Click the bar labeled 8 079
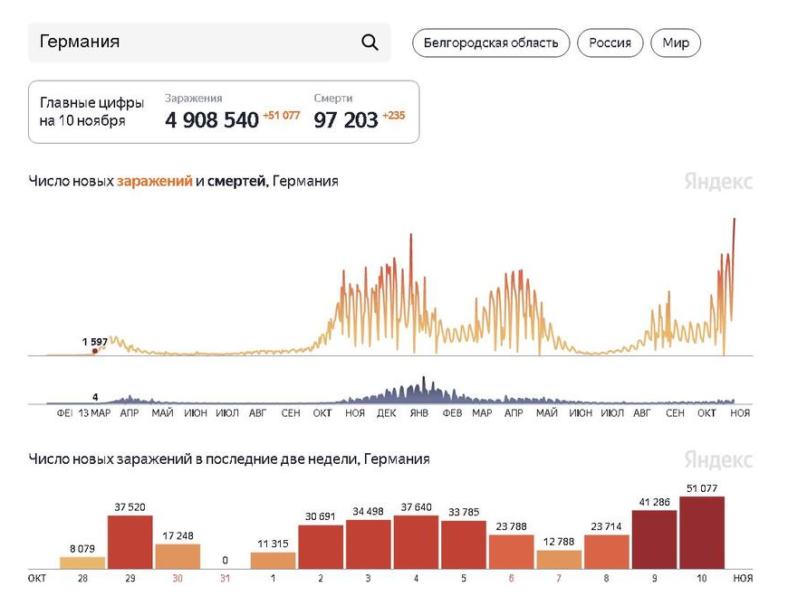Viewport: 788px width, 596px height. pos(82,562)
